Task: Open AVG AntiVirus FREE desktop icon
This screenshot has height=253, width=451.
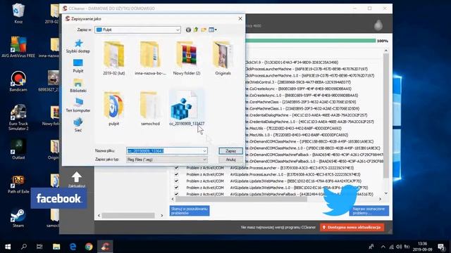Action: (18, 47)
